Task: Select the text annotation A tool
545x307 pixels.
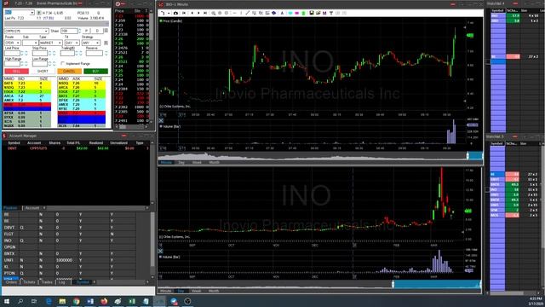Action: tap(282, 13)
